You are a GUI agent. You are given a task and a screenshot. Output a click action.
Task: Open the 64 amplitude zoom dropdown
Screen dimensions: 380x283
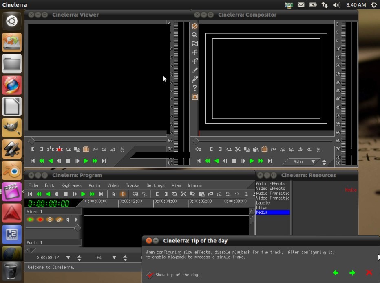[114, 258]
